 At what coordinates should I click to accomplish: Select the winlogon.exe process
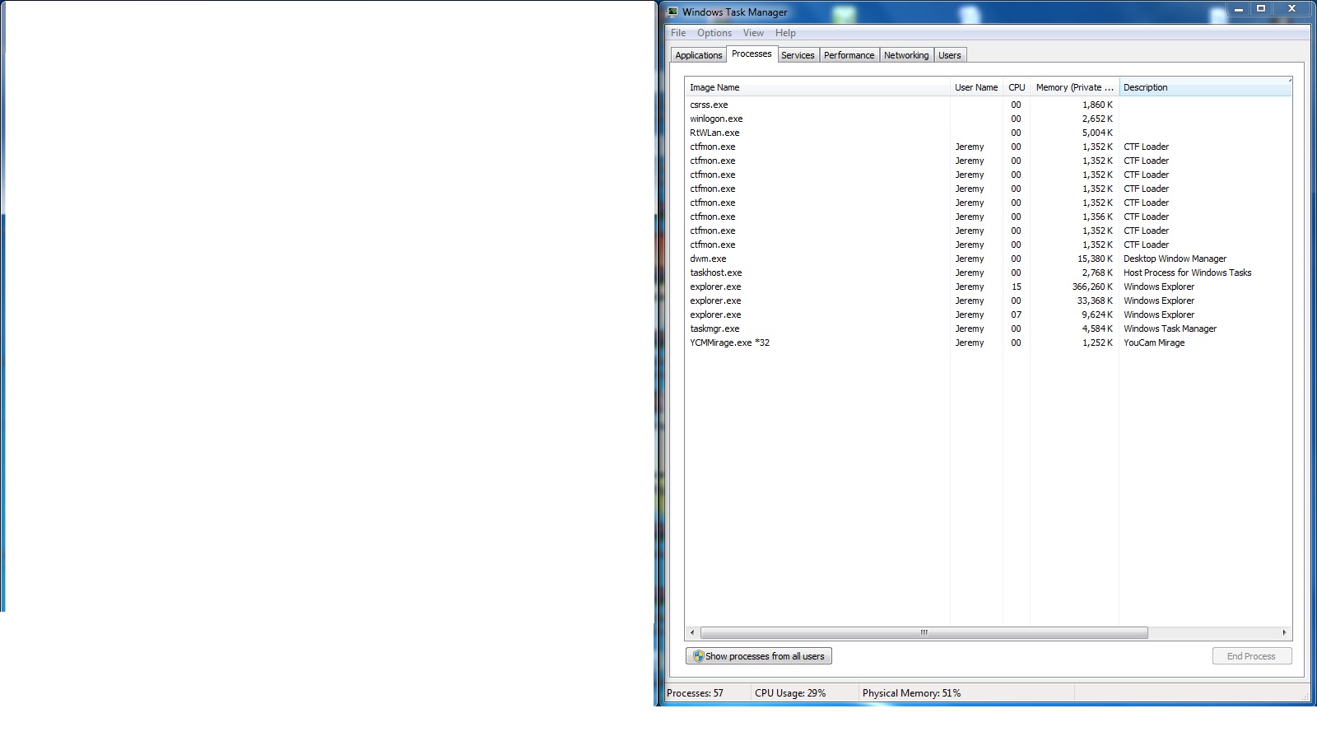click(988, 119)
